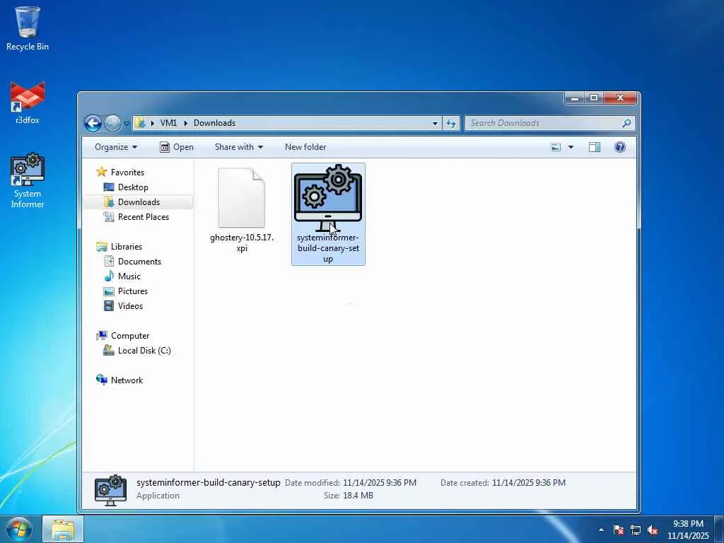This screenshot has height=543, width=724.
Task: Click the Show desktop strip
Action: click(719, 529)
